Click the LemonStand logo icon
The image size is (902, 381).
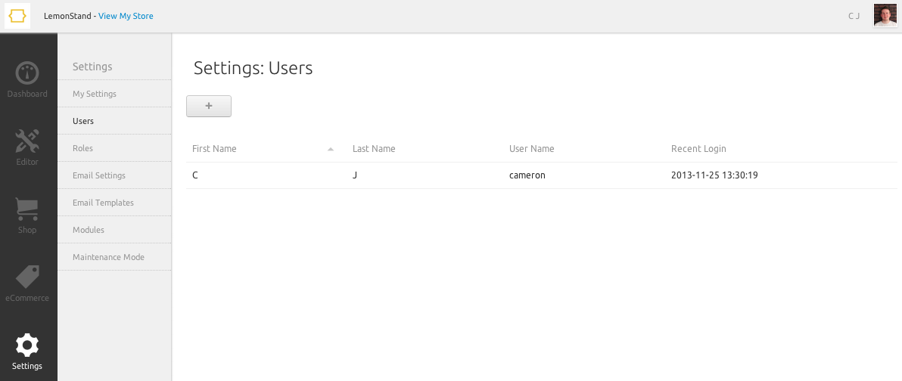pos(17,16)
